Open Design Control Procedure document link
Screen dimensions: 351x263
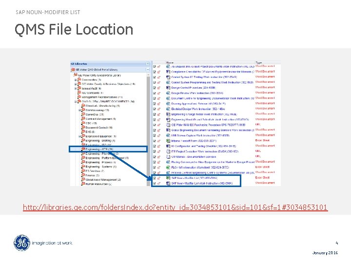(x=194, y=88)
